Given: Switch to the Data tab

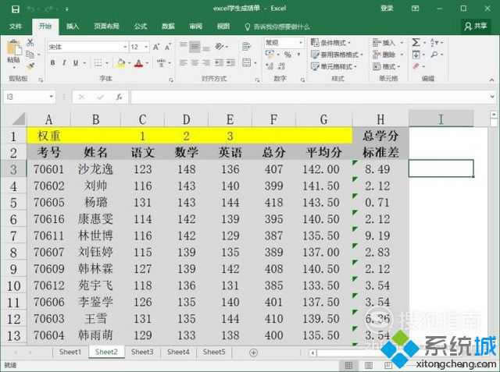Looking at the screenshot, I should pos(168,27).
